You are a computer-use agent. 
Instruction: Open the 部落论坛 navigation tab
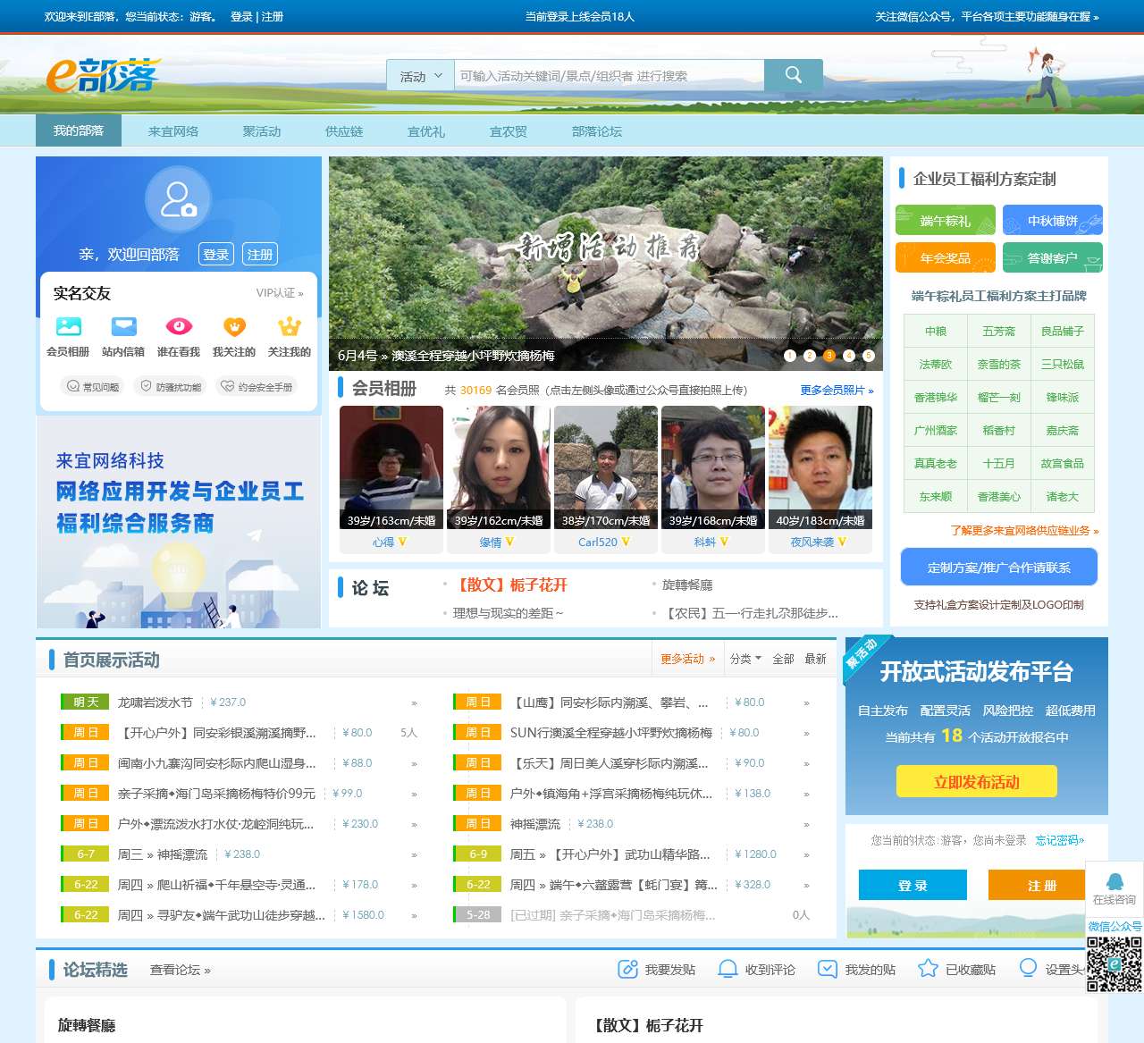(597, 131)
